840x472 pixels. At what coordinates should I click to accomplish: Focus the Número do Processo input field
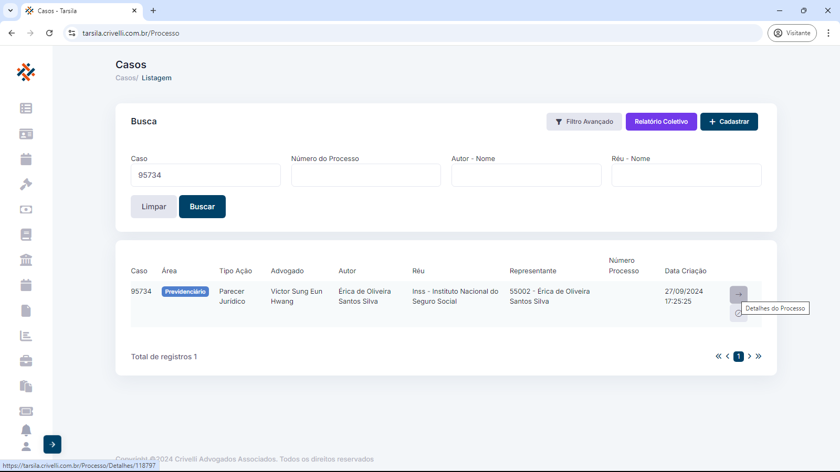pyautogui.click(x=366, y=175)
